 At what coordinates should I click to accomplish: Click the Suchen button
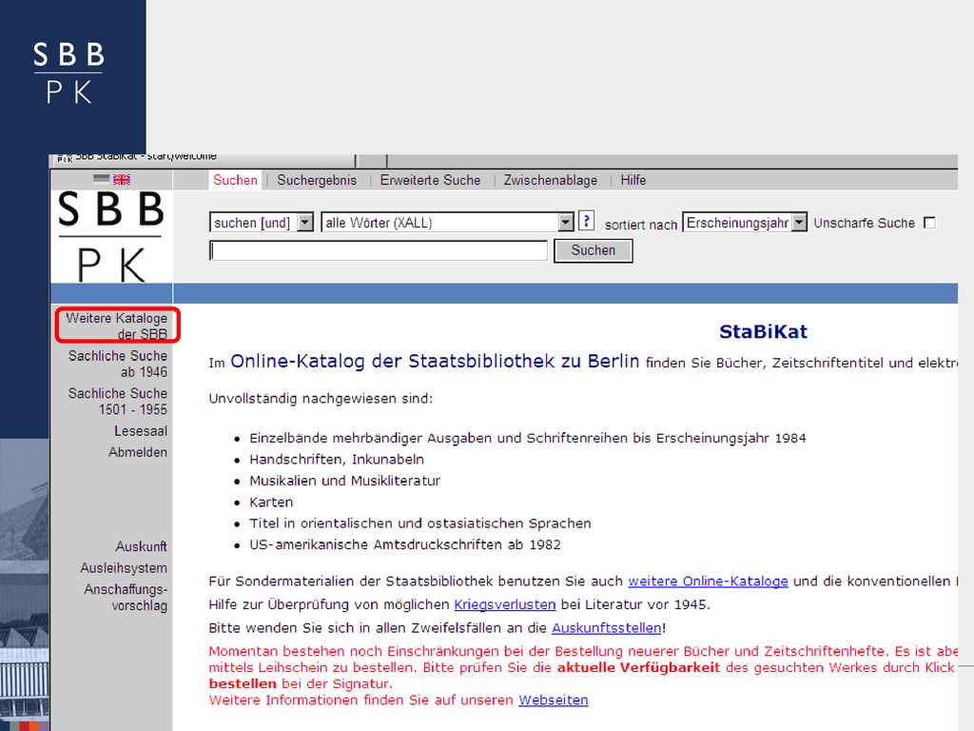pyautogui.click(x=594, y=250)
